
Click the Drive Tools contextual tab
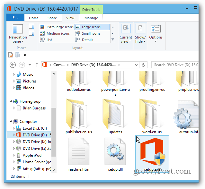(91, 10)
